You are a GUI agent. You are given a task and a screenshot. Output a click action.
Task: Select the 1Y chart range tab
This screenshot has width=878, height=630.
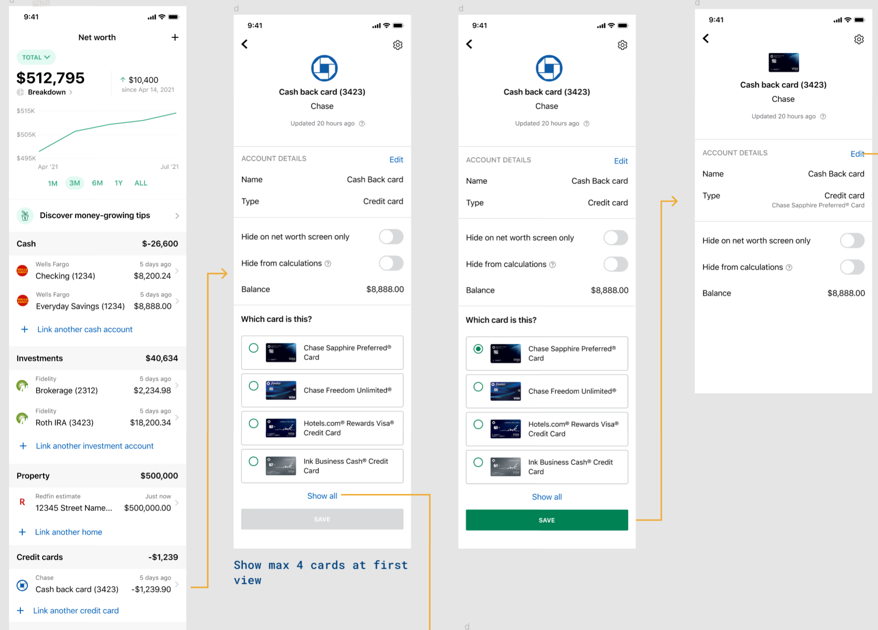(118, 183)
